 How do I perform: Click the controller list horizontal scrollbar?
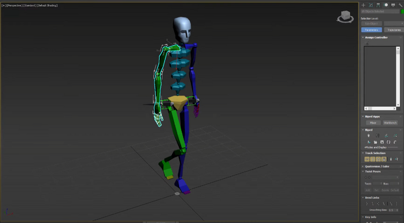tap(380, 109)
